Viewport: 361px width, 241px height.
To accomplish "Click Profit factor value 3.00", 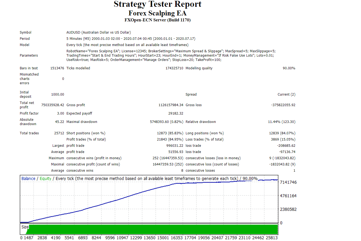I will 61,113.
